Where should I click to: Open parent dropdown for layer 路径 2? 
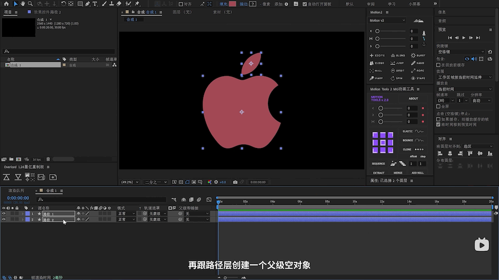(x=197, y=219)
